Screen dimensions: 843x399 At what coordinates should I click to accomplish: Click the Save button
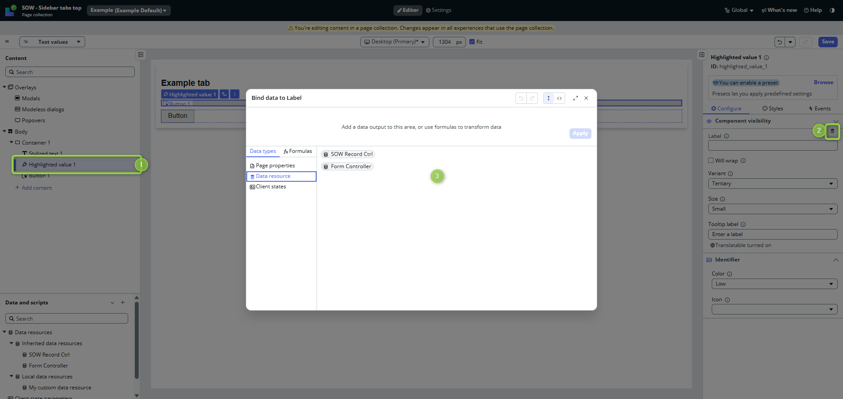point(828,42)
